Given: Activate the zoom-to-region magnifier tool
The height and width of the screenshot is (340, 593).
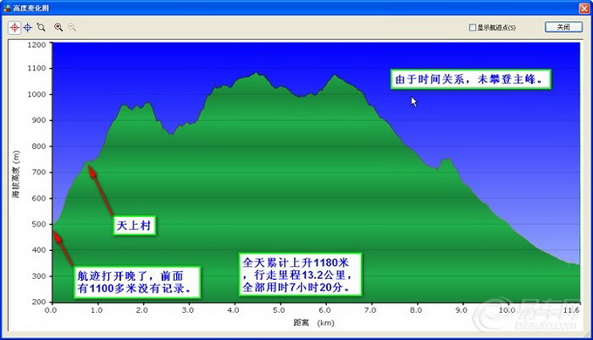Looking at the screenshot, I should 41,27.
